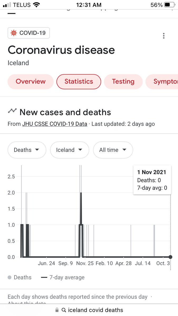This screenshot has height=316, width=178.
Task: Expand the Iceland region dropdown
Action: (69, 150)
